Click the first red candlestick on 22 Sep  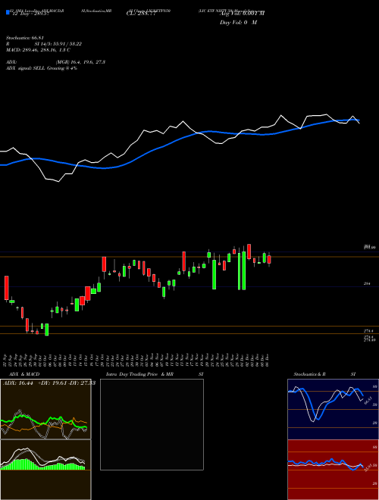click(x=6, y=288)
